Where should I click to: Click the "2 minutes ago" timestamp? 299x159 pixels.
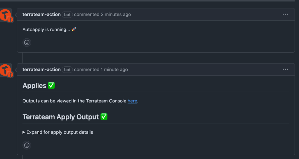pos(116,15)
